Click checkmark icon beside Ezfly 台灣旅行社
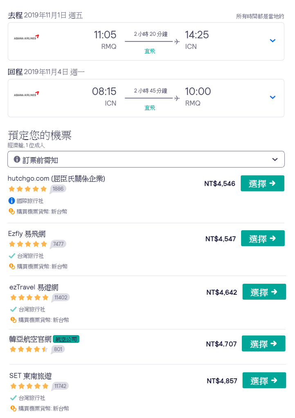The image size is (295, 418). 12,256
